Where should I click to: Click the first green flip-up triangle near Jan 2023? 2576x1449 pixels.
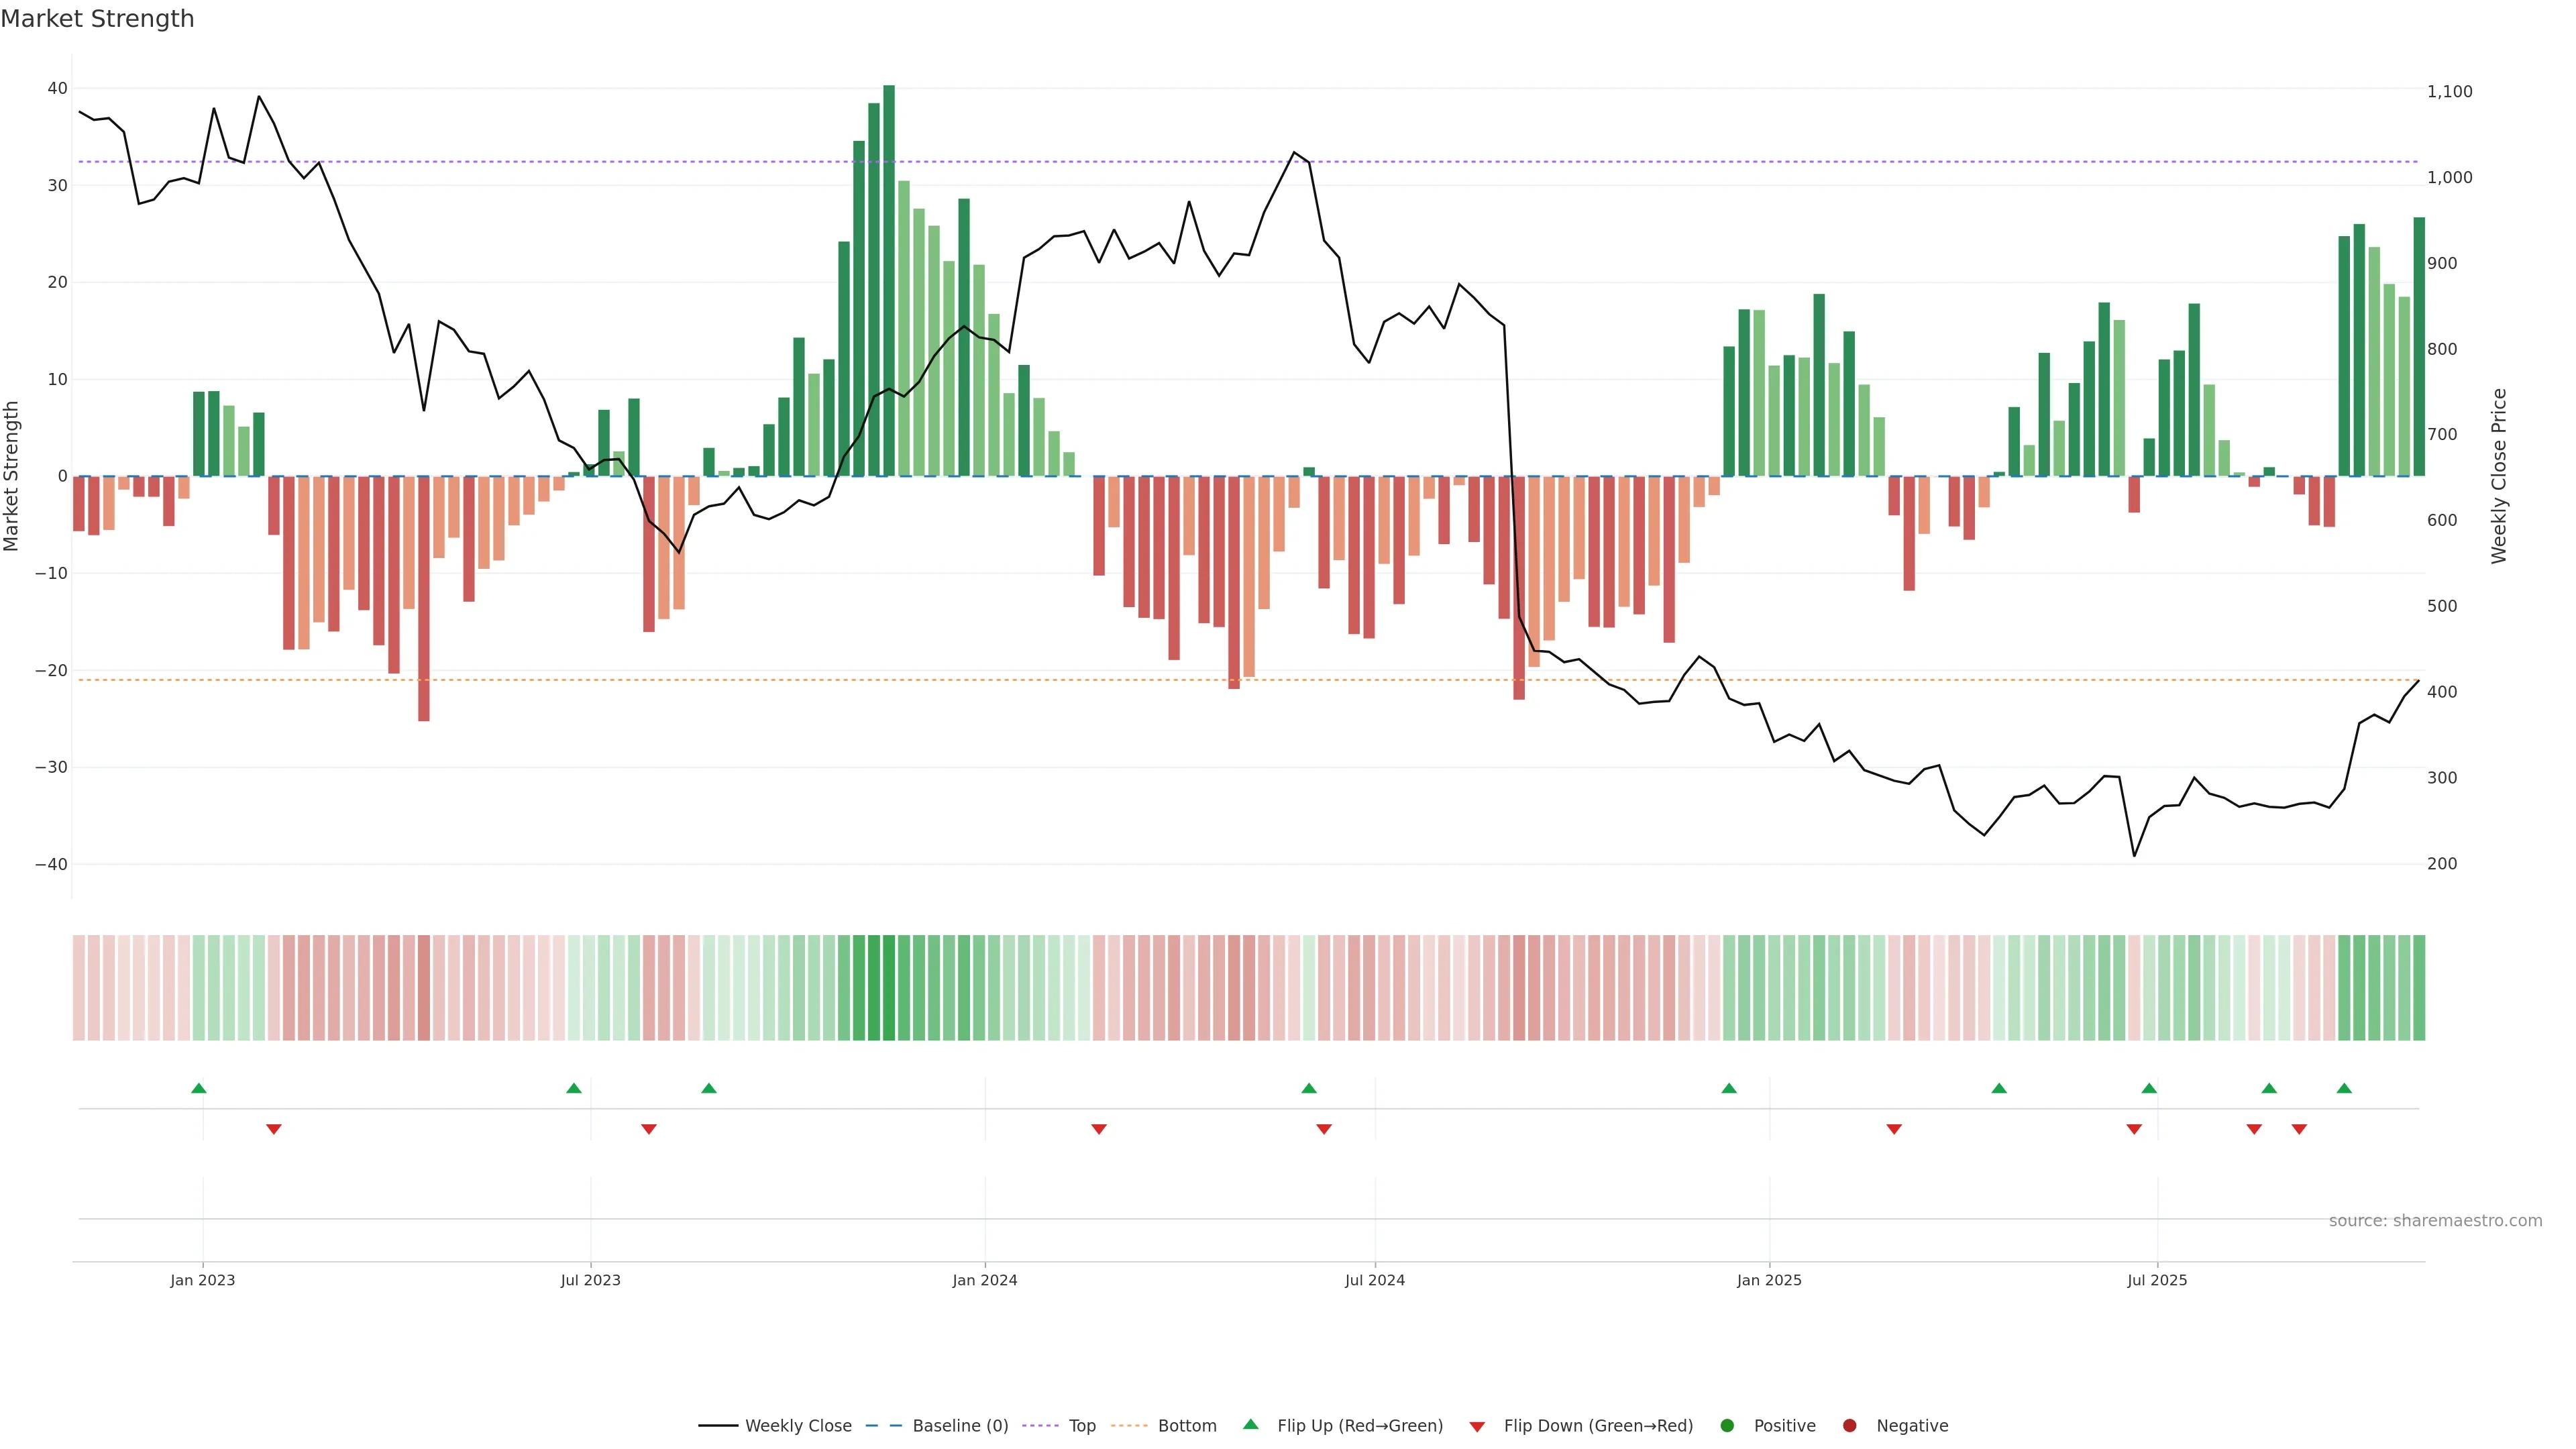tap(199, 1088)
